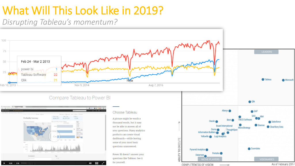
Task: Click the 'COMPLETENESS OF VISION' axis label
Action: pyautogui.click(x=197, y=165)
